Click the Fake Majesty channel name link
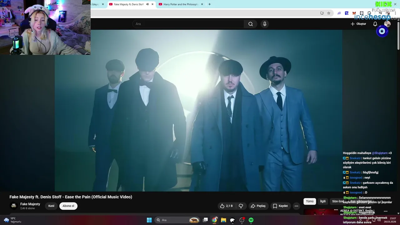 coord(30,204)
